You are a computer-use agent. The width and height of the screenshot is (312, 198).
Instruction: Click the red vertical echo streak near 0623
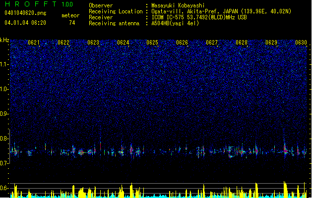101,145
